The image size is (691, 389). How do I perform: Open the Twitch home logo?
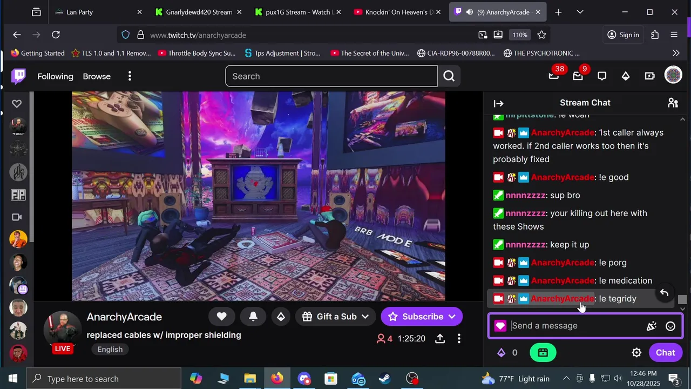(x=19, y=76)
